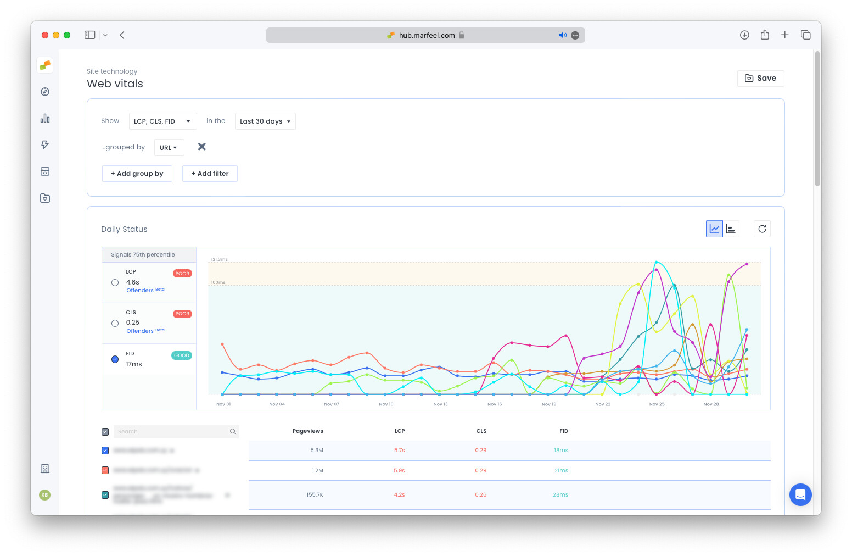The height and width of the screenshot is (556, 852).
Task: Click the Add filter button
Action: [210, 174]
